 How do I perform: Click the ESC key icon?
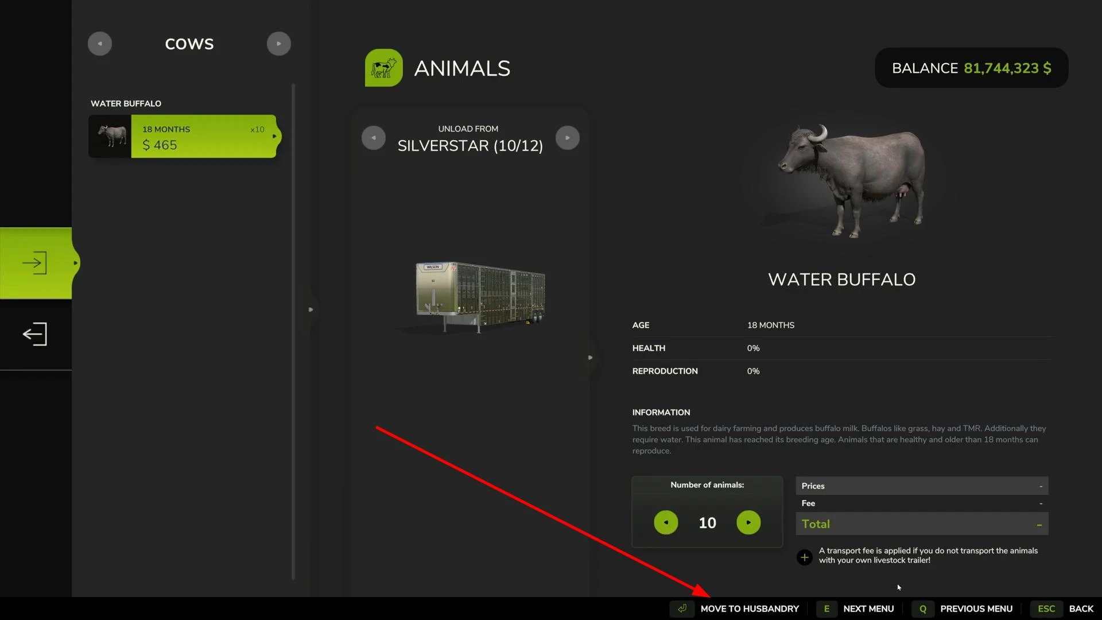1046,609
